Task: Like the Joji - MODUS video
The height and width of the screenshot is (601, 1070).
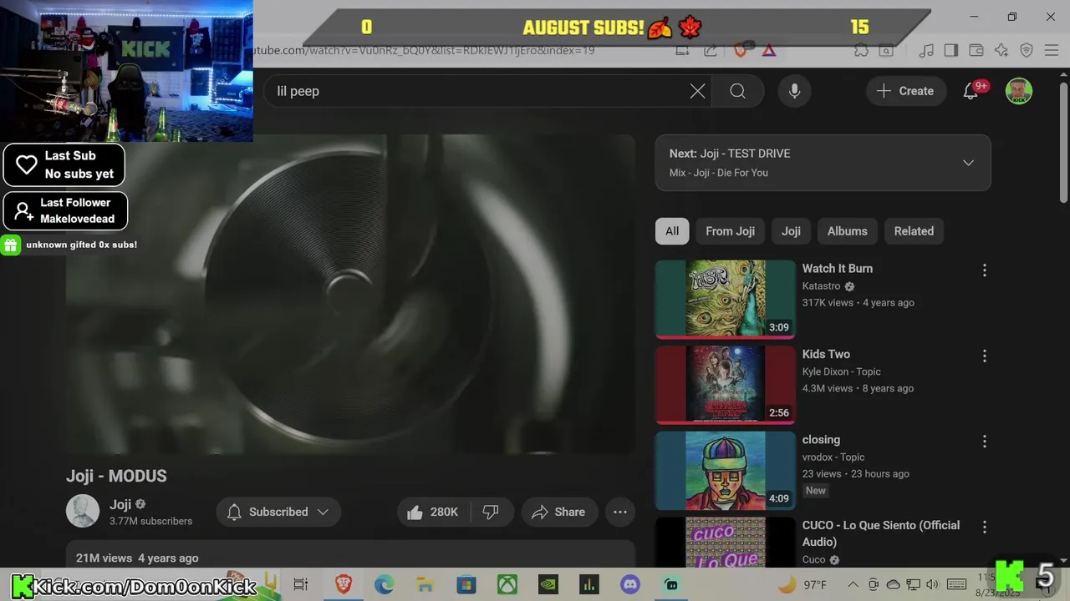Action: tap(433, 512)
